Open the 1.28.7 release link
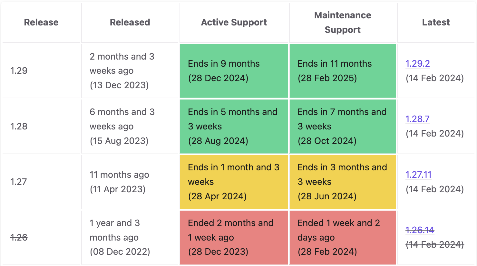This screenshot has height=266, width=477. pyautogui.click(x=417, y=119)
